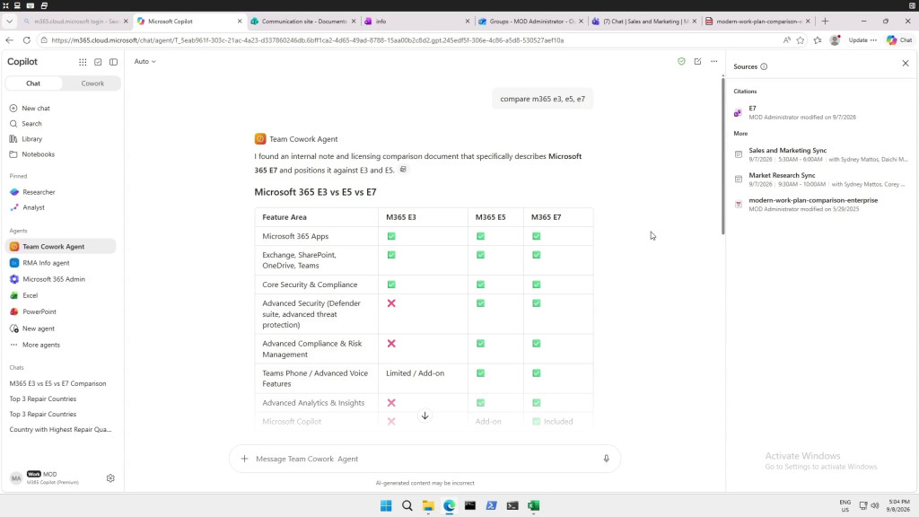Click the volume icon in the system tray

click(x=875, y=505)
